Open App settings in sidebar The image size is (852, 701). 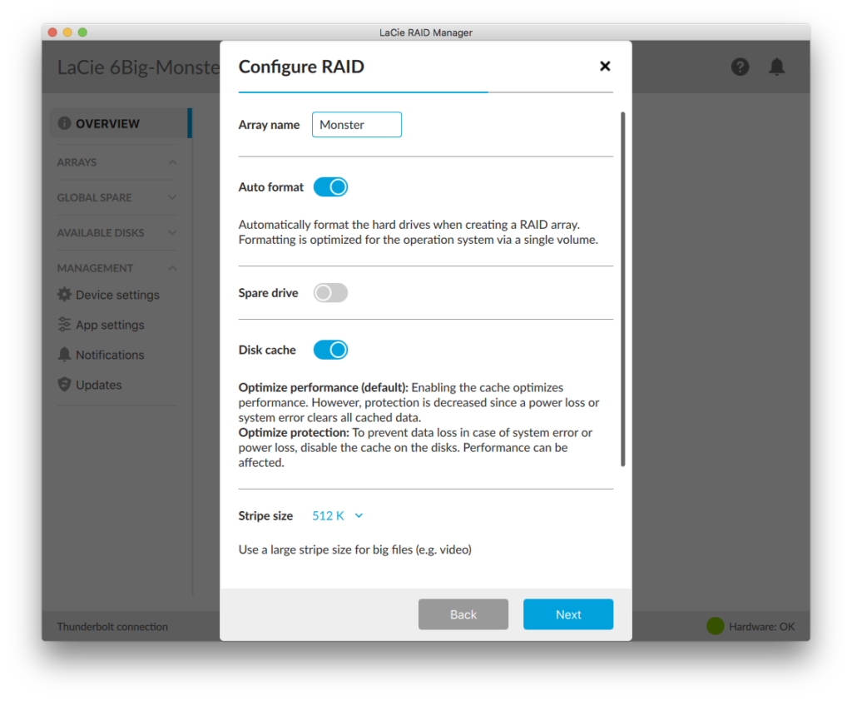pos(102,325)
